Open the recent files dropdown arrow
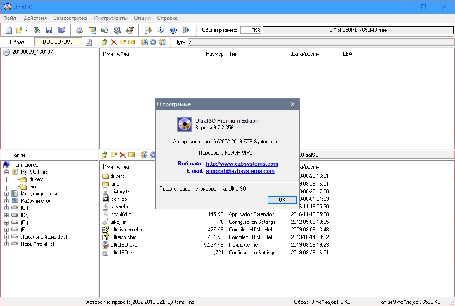Image resolution: width=455 pixels, height=306 pixels. 27,30
